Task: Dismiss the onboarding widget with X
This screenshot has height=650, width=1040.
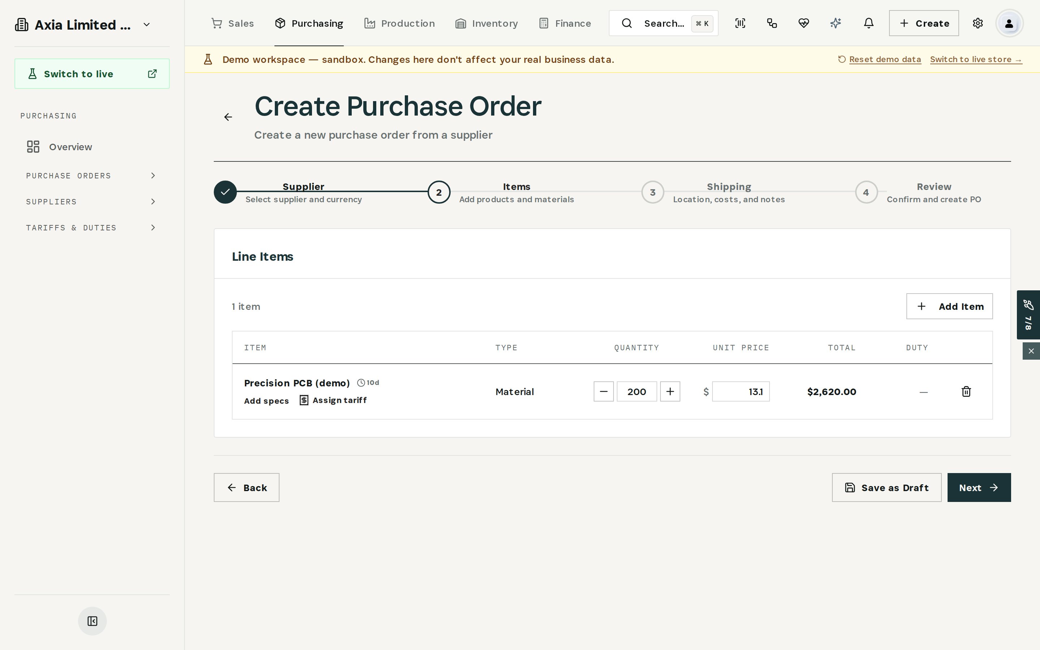Action: [x=1031, y=351]
